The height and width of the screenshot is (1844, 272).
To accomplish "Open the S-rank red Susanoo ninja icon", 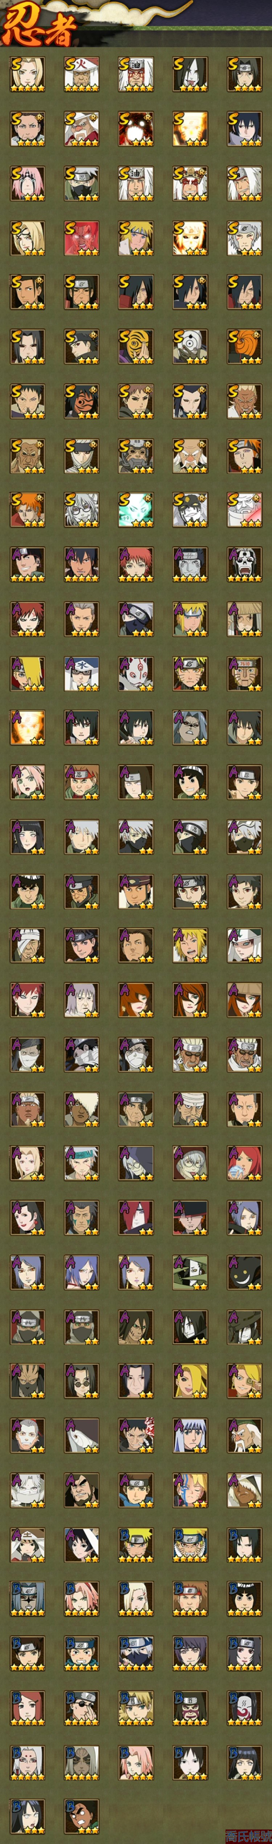I will [82, 238].
